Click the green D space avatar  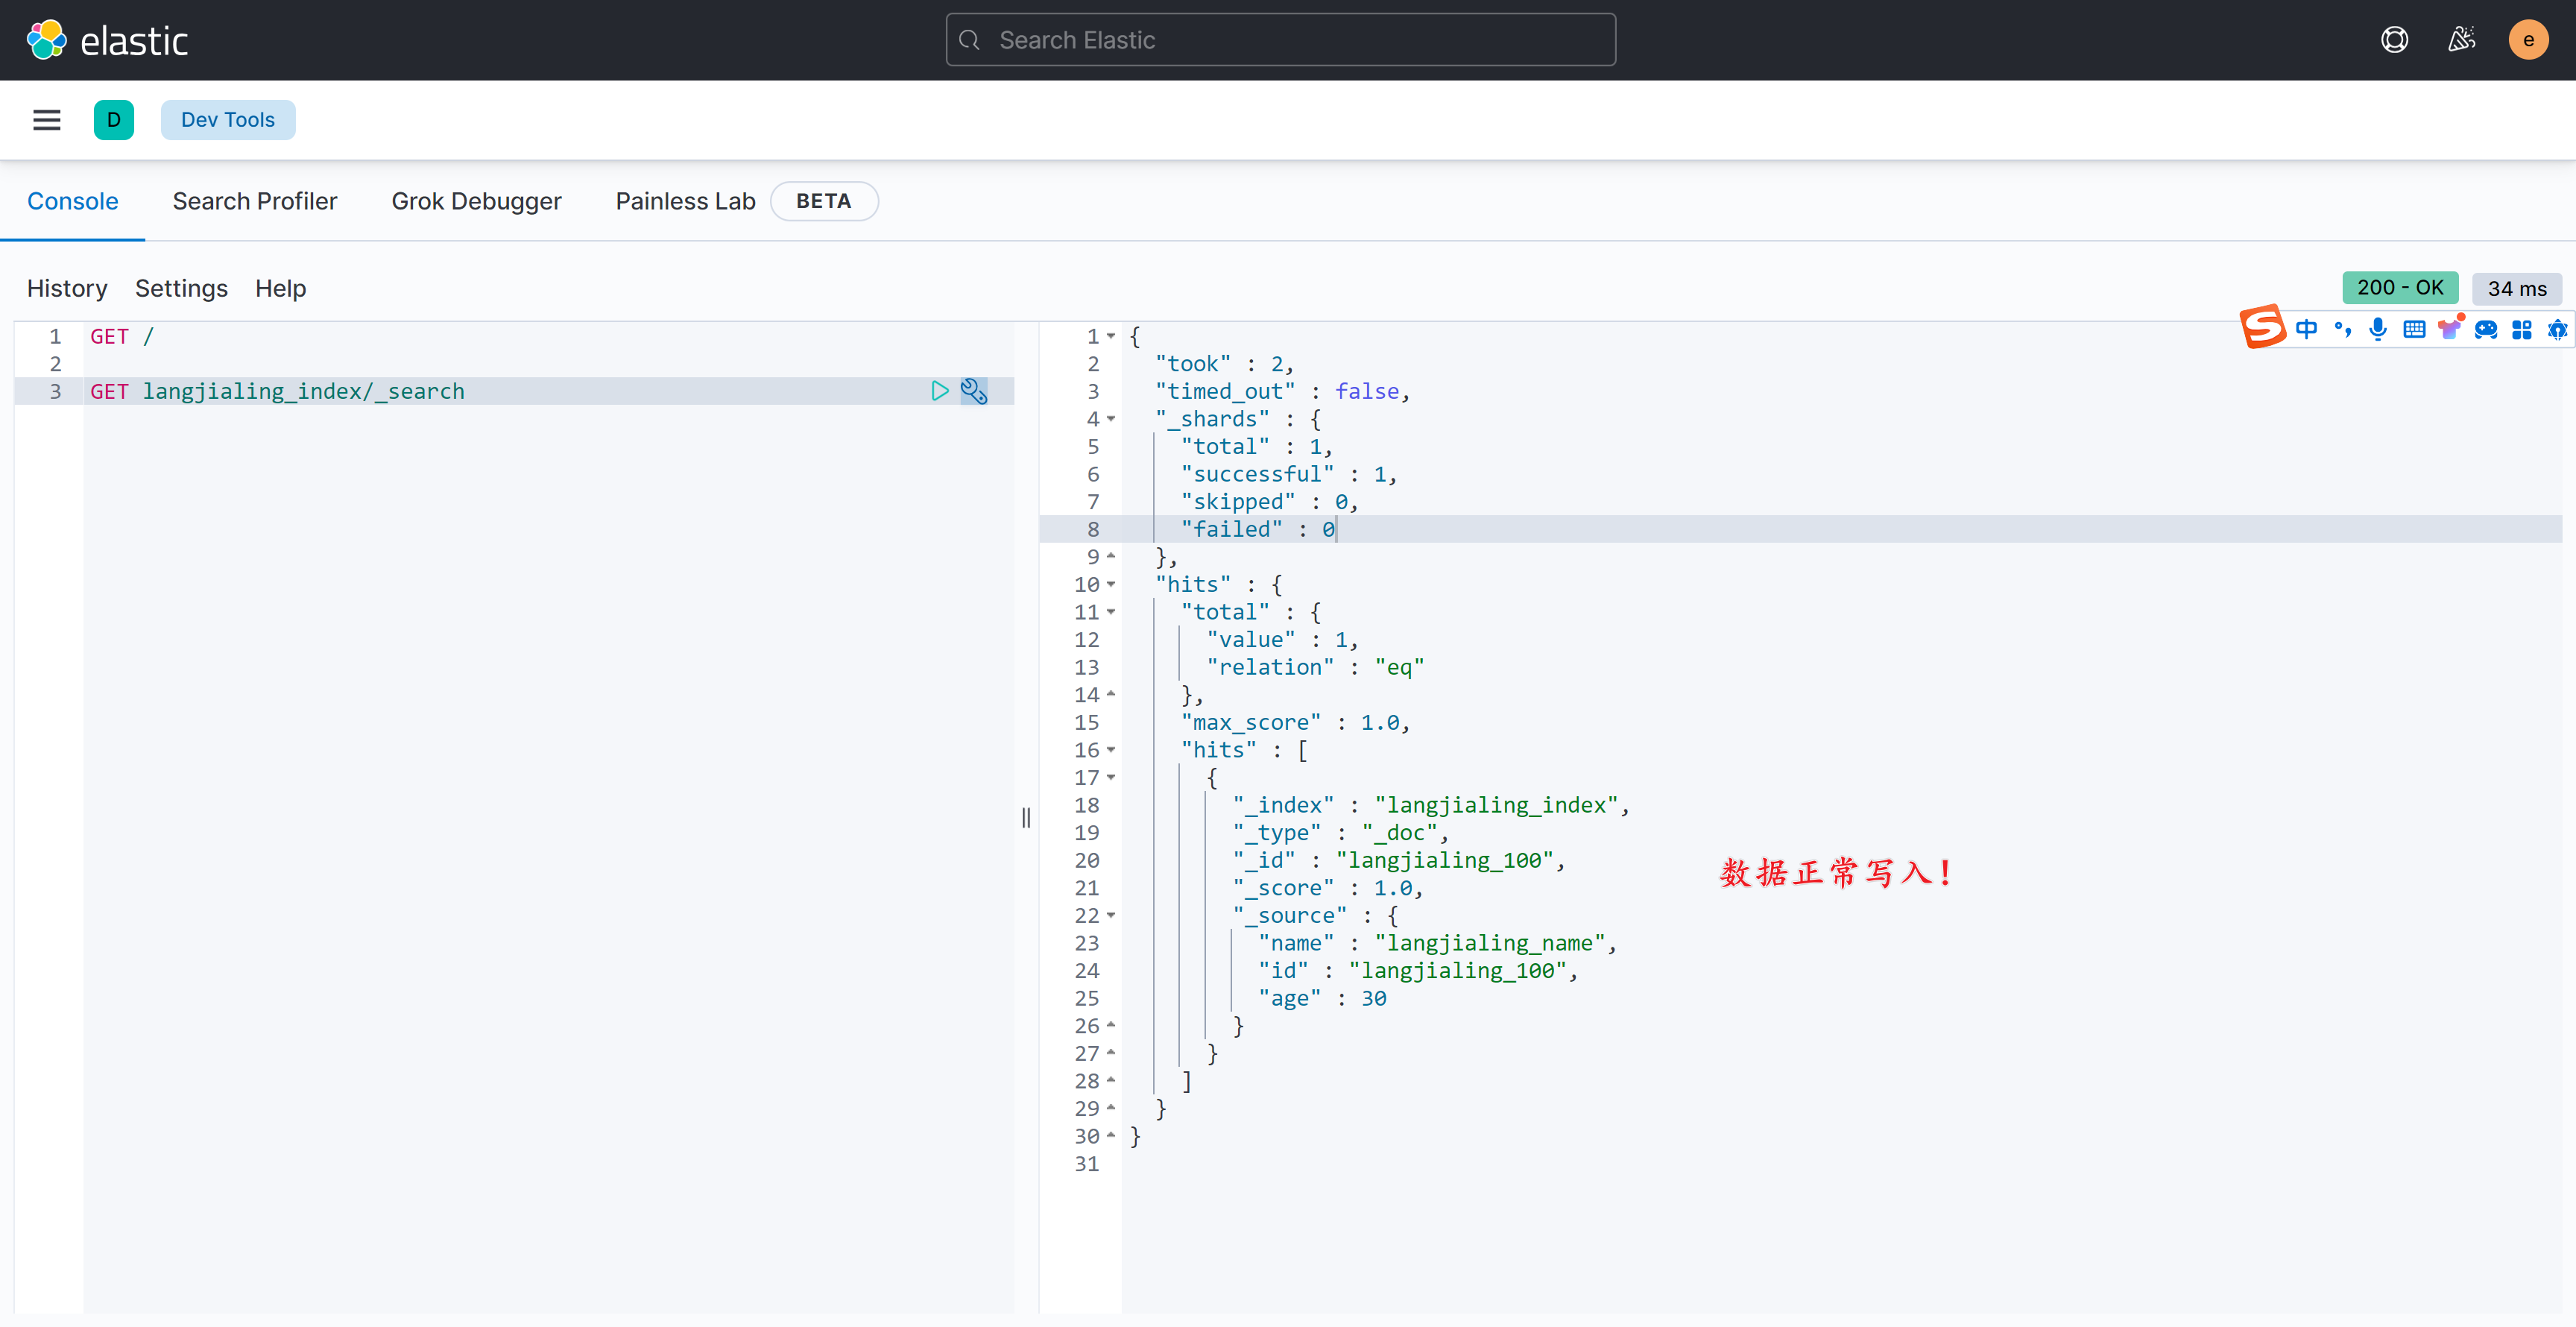pos(114,120)
